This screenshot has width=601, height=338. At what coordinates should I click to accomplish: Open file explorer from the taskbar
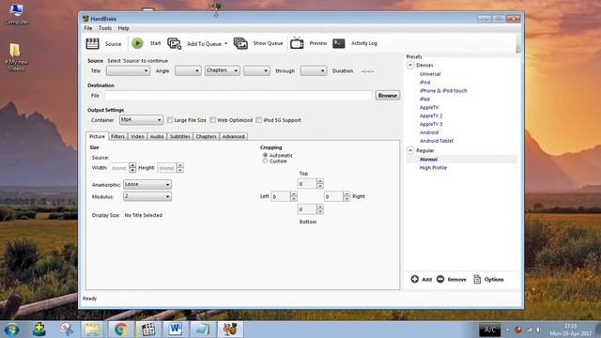pos(92,330)
